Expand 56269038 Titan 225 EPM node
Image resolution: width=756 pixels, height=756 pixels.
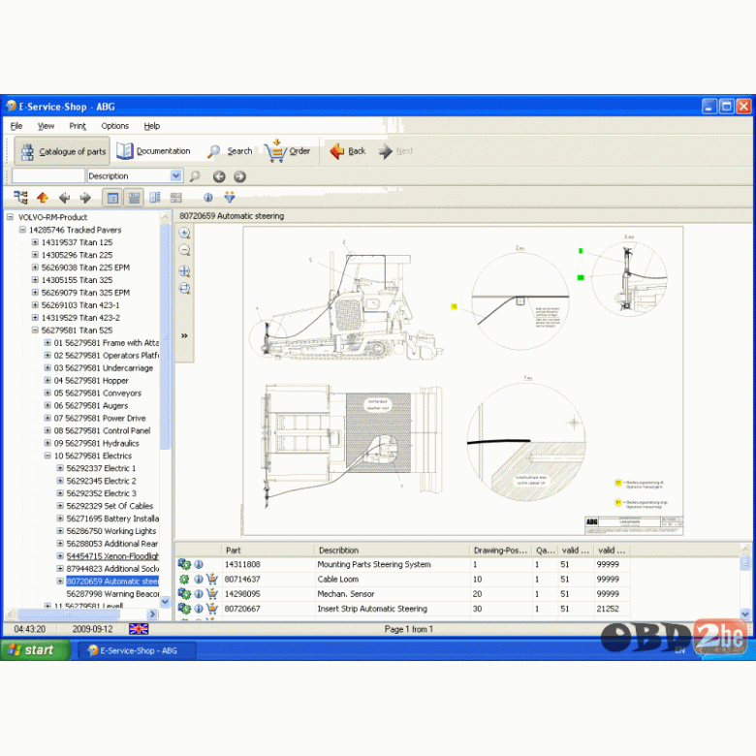point(35,268)
